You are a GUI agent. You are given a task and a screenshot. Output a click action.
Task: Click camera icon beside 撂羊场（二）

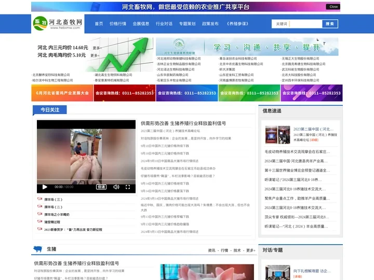39,206
